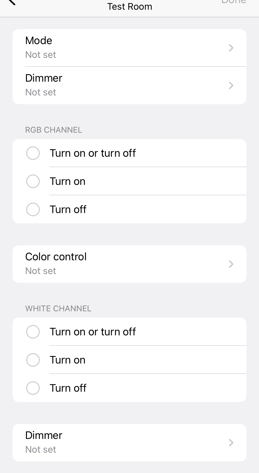The height and width of the screenshot is (473, 259).
Task: Select RGB channel Turn off radio
Action: (x=33, y=210)
